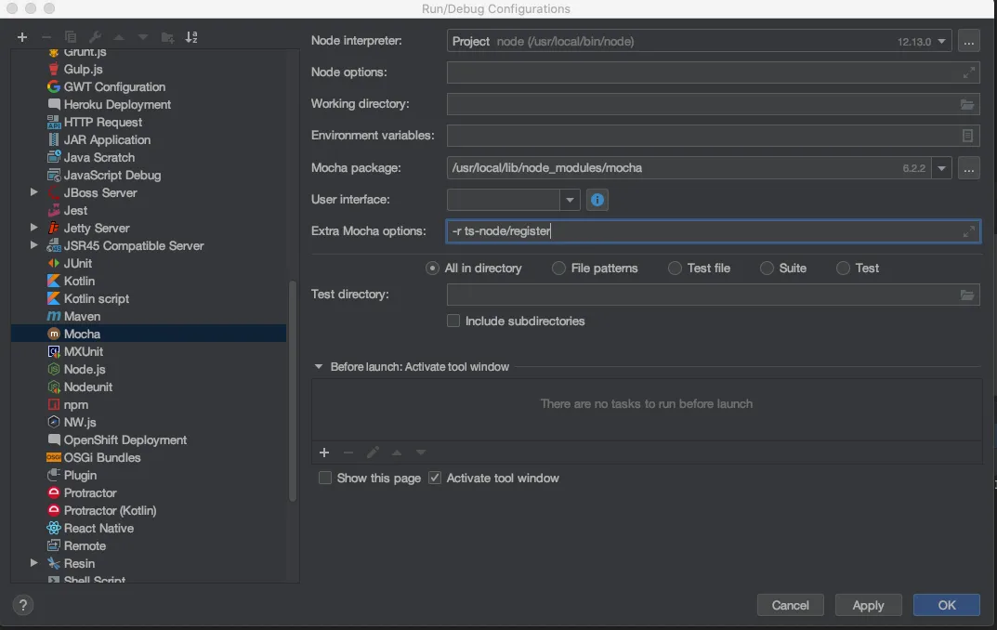Expand the JSR45 Compatible Server node
This screenshot has width=997, height=630.
point(33,245)
